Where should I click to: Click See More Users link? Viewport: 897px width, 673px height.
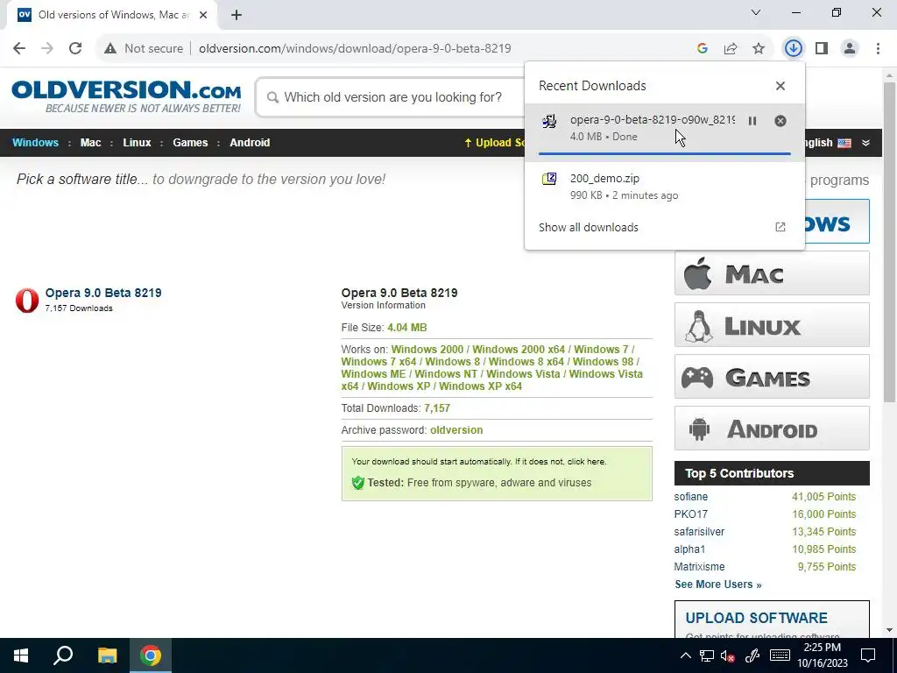(x=718, y=584)
